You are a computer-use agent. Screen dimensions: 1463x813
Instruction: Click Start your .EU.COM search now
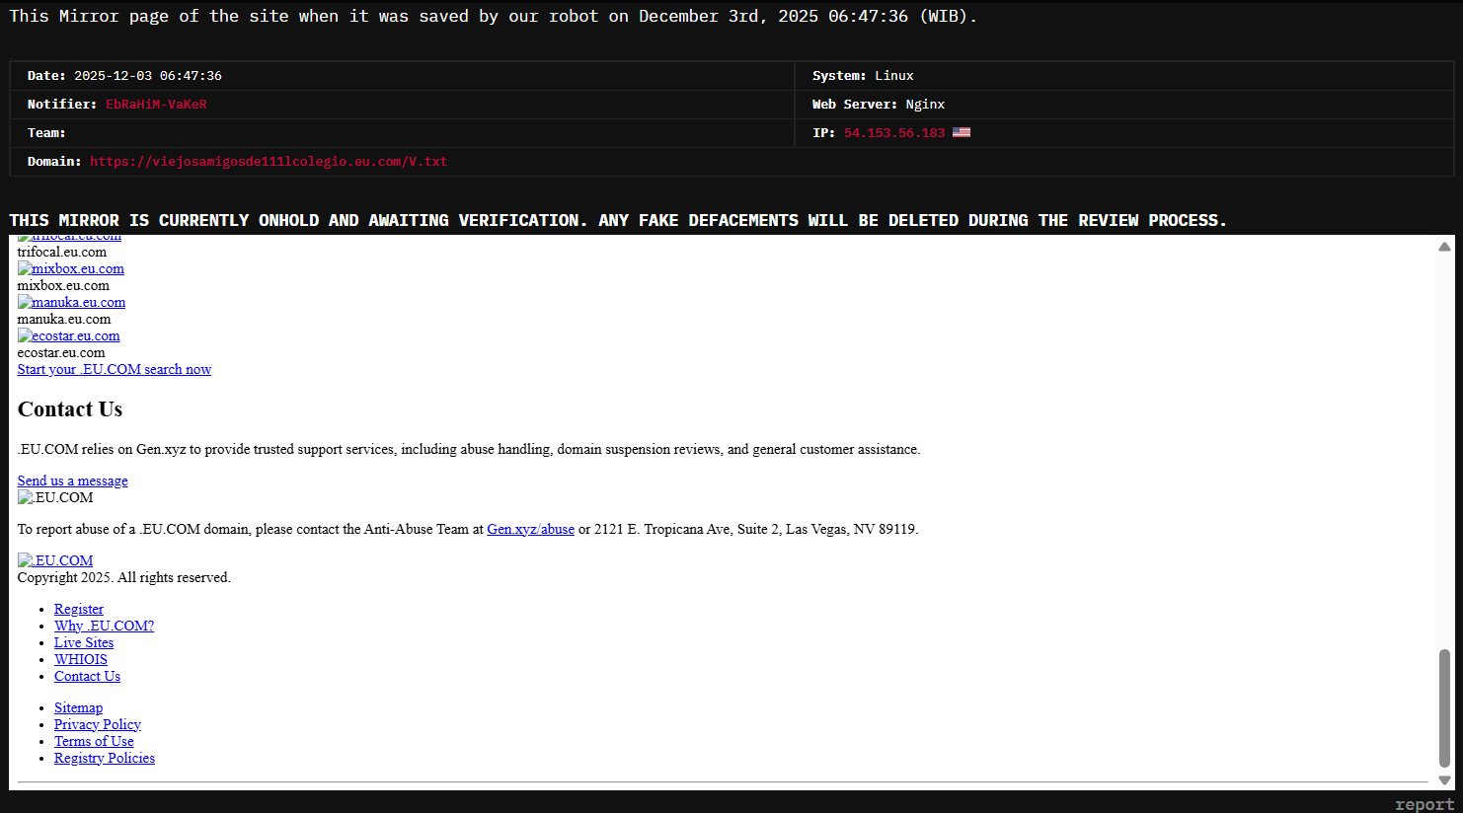tap(115, 369)
